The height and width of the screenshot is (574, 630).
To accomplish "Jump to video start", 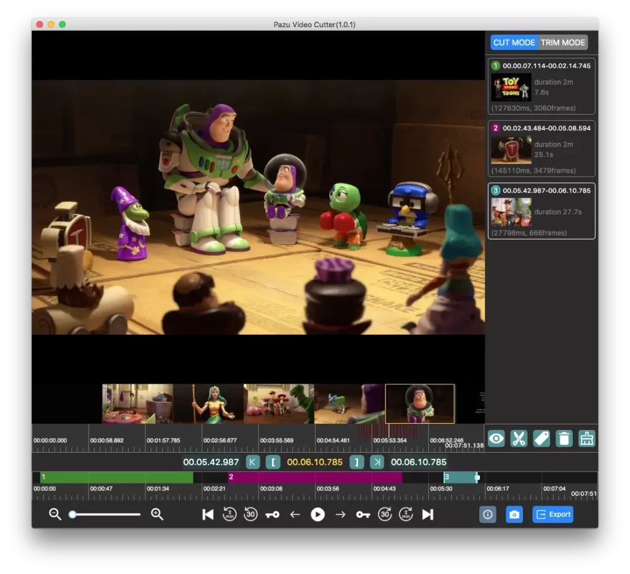I will point(208,514).
